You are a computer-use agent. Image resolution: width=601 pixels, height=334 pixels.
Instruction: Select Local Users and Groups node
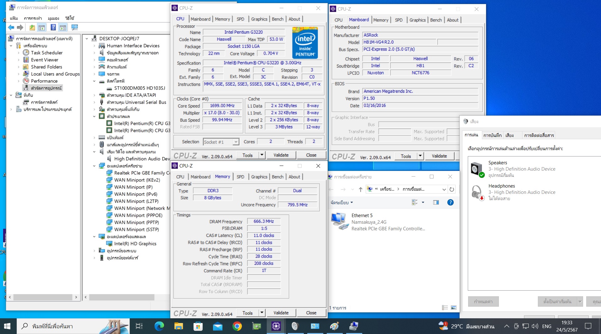55,74
